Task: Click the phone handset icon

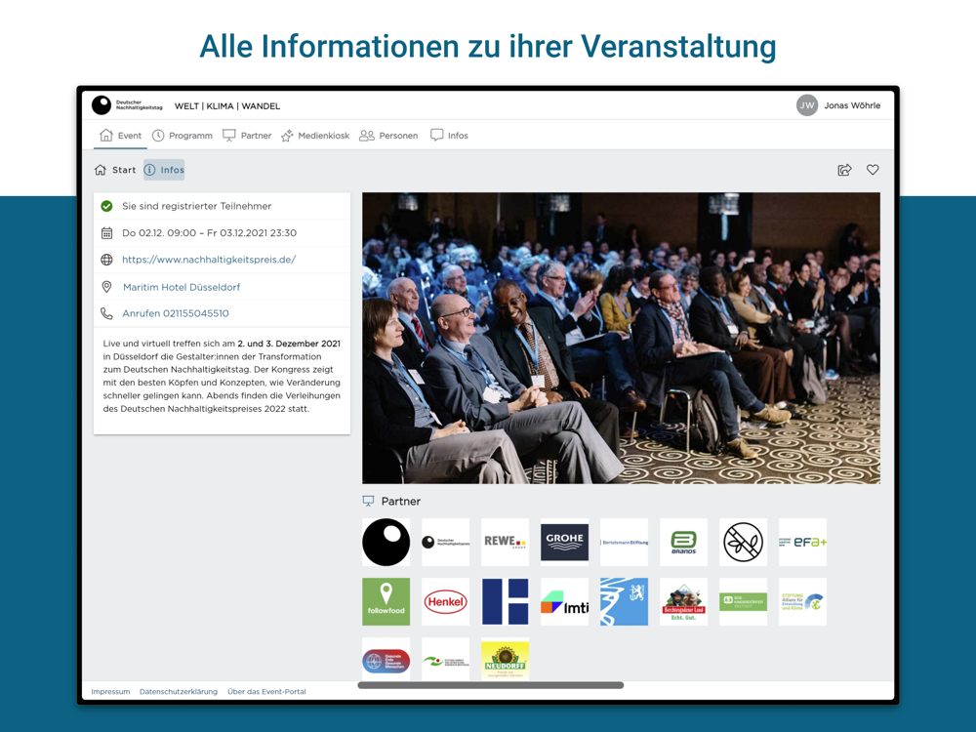Action: click(x=107, y=313)
